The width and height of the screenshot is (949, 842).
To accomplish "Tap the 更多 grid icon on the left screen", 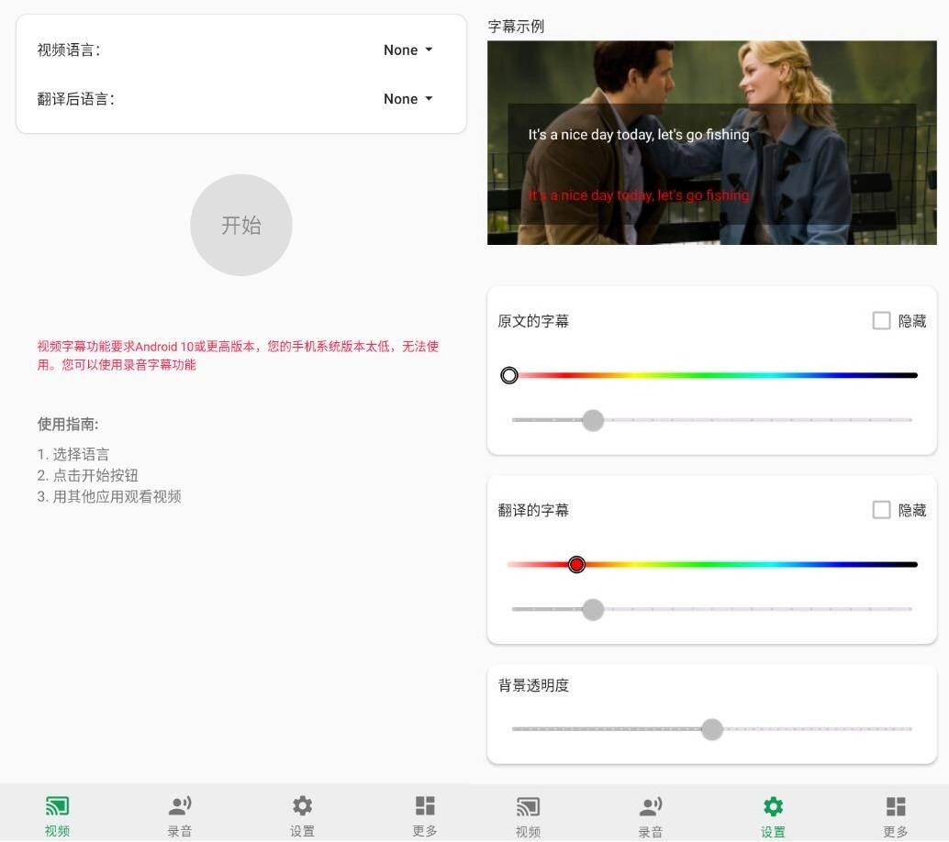I will (425, 807).
